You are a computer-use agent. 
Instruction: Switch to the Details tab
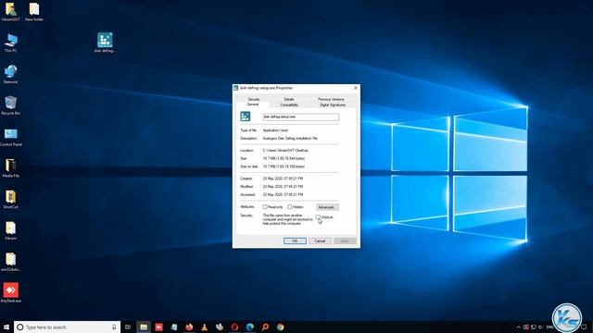(289, 99)
